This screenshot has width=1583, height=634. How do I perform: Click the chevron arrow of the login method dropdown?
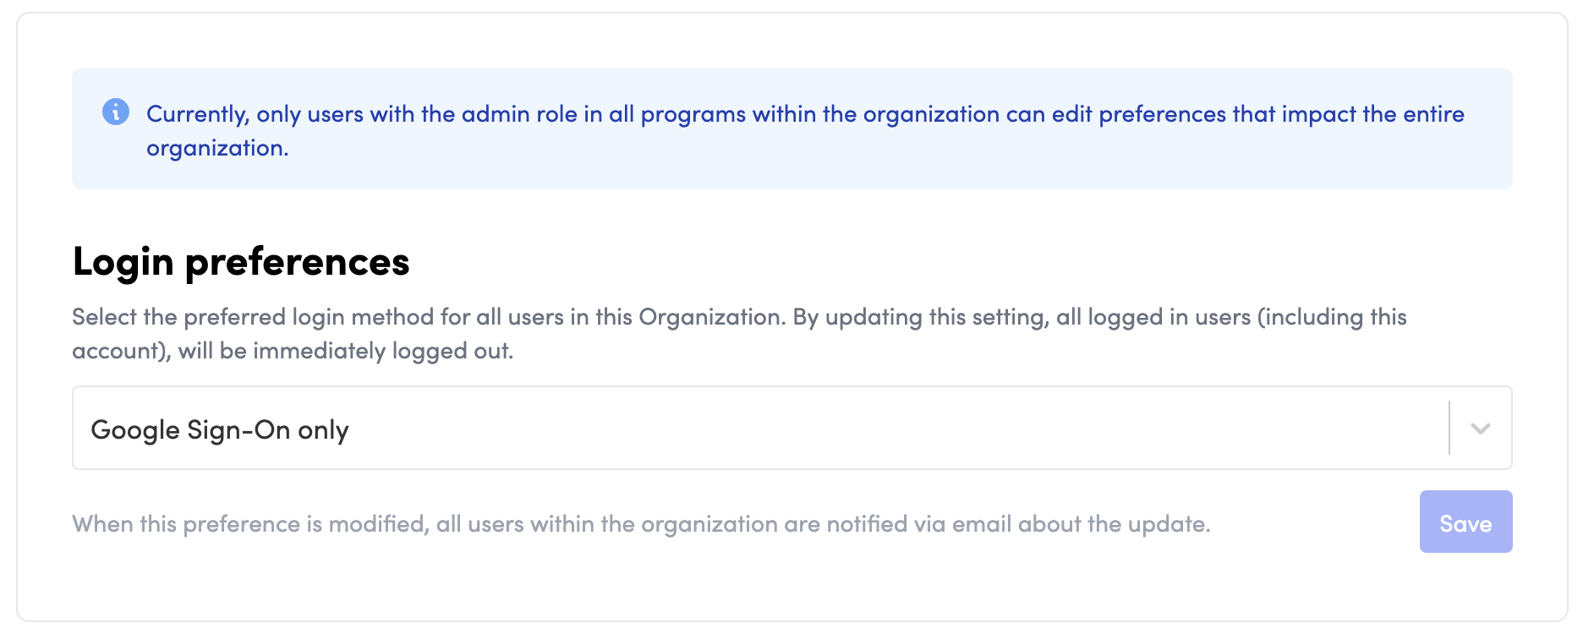pyautogui.click(x=1480, y=429)
